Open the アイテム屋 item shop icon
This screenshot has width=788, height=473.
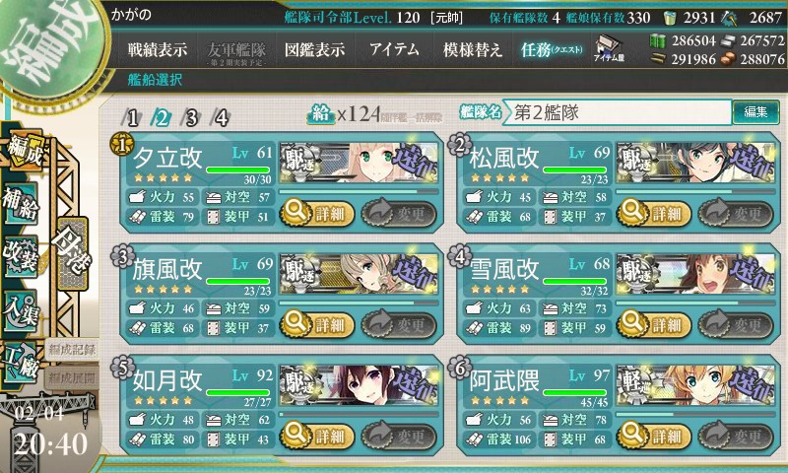point(609,49)
